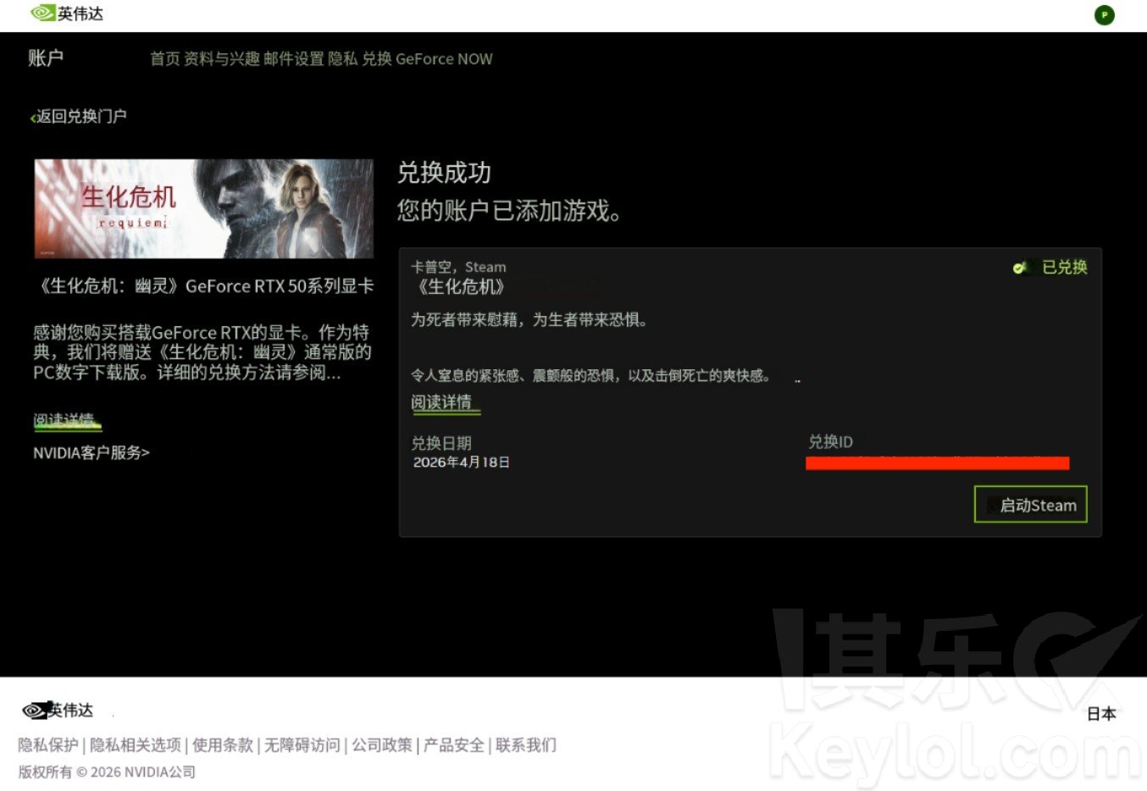1147x791 pixels.
Task: Click 阅读详情 link under promo description
Action: 64,420
